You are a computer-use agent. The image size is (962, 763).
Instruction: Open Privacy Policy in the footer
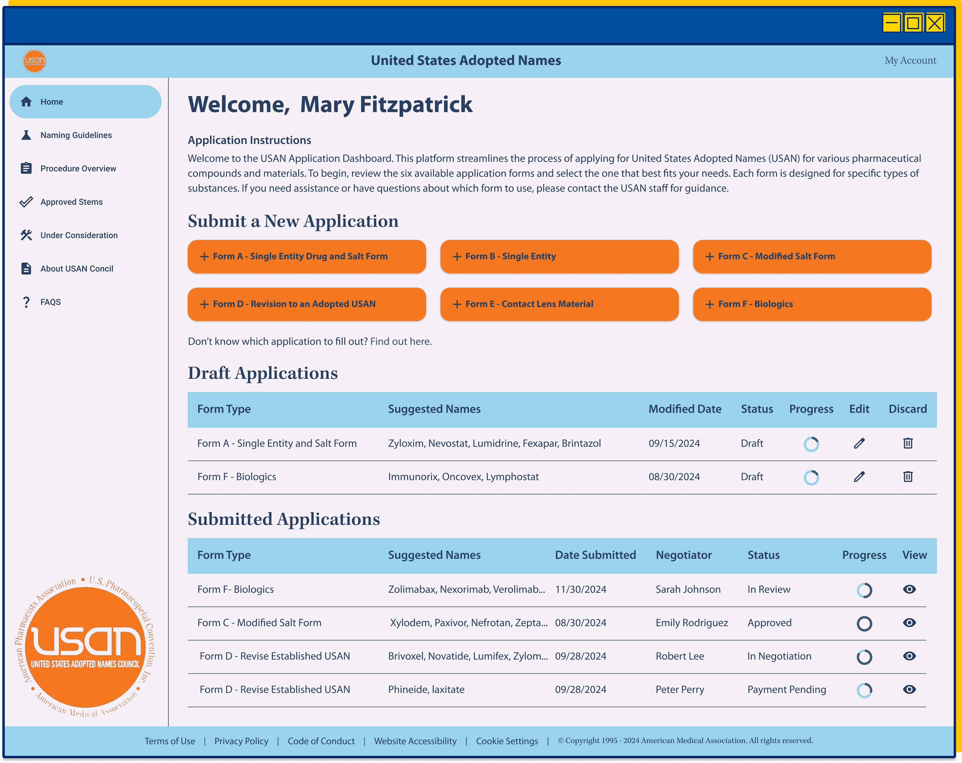(241, 741)
